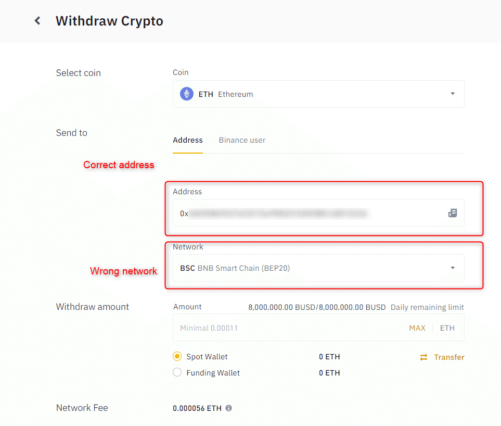Viewport: 501px width, 426px height.
Task: Open the BSC BNB Smart Chain selector
Action: point(312,268)
